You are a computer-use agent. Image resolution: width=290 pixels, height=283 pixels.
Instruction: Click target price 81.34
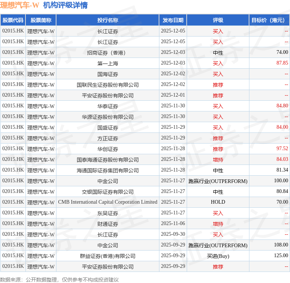(x=282, y=170)
